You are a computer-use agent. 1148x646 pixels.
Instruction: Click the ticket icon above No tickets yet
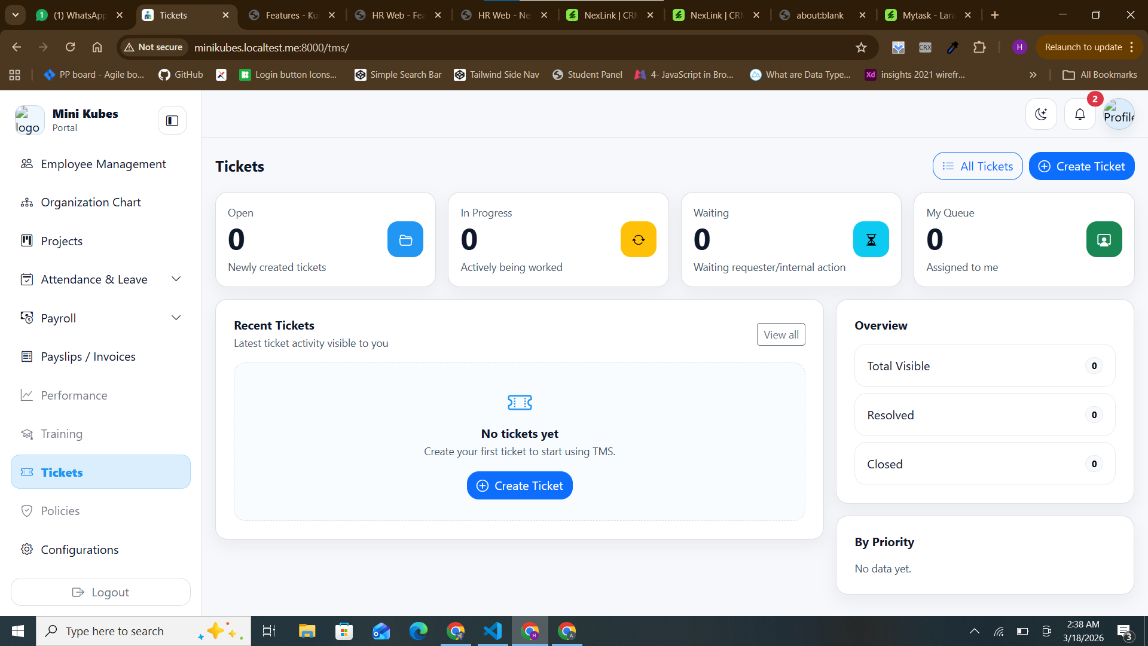coord(520,403)
